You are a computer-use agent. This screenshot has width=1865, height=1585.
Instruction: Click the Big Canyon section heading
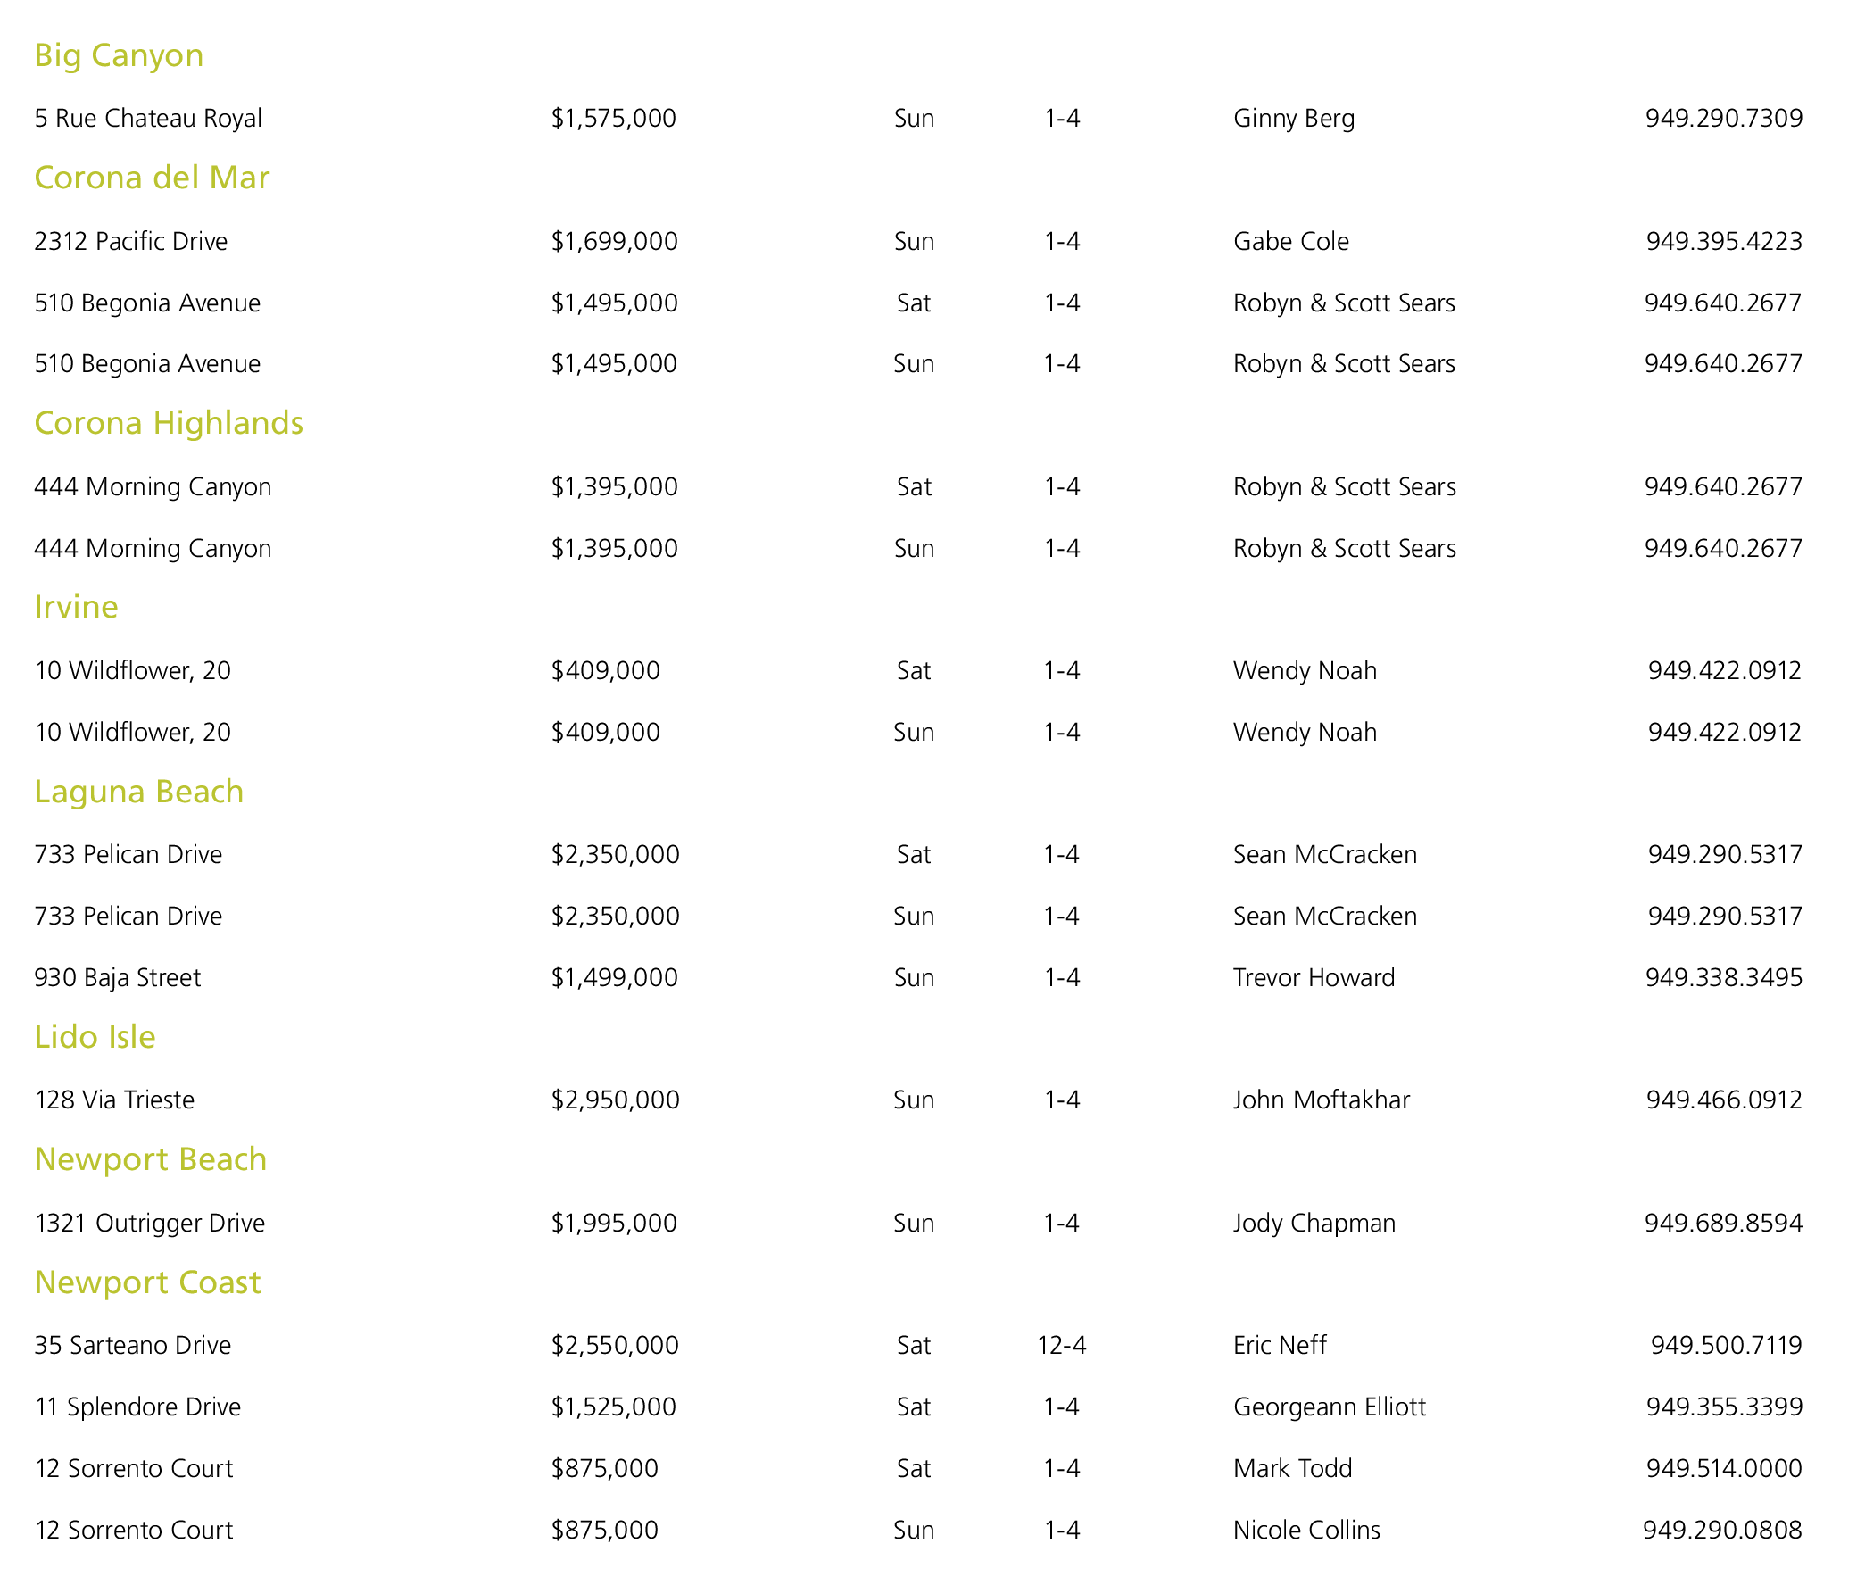(x=119, y=55)
